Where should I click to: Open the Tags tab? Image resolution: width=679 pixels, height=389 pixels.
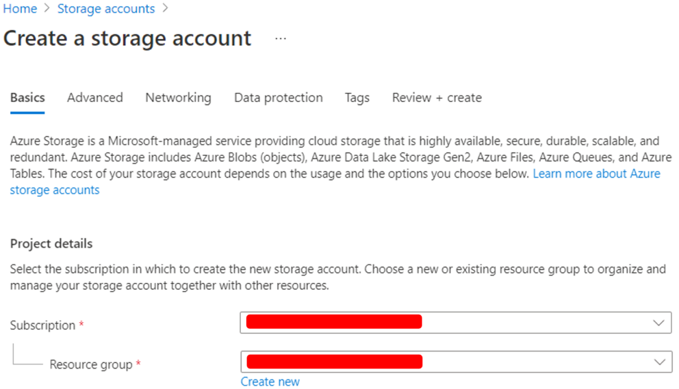[357, 98]
